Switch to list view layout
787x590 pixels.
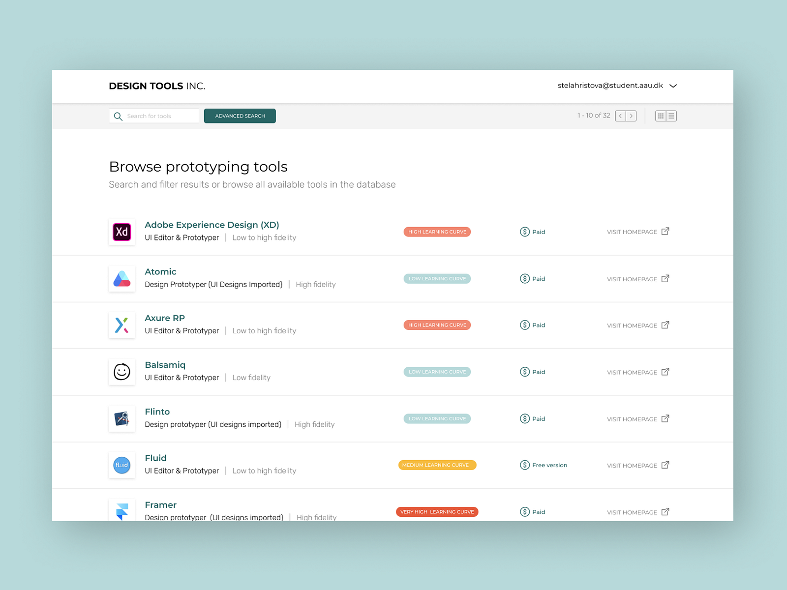(671, 116)
